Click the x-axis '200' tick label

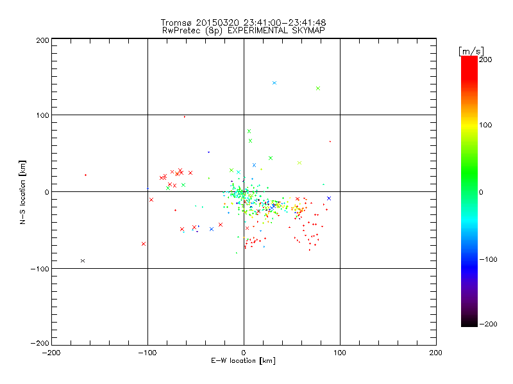[x=436, y=353]
